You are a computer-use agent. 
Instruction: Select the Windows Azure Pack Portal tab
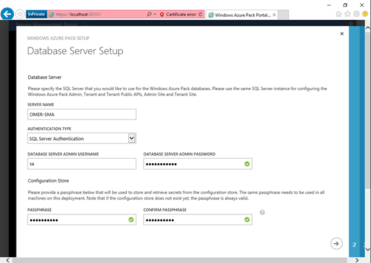(242, 15)
